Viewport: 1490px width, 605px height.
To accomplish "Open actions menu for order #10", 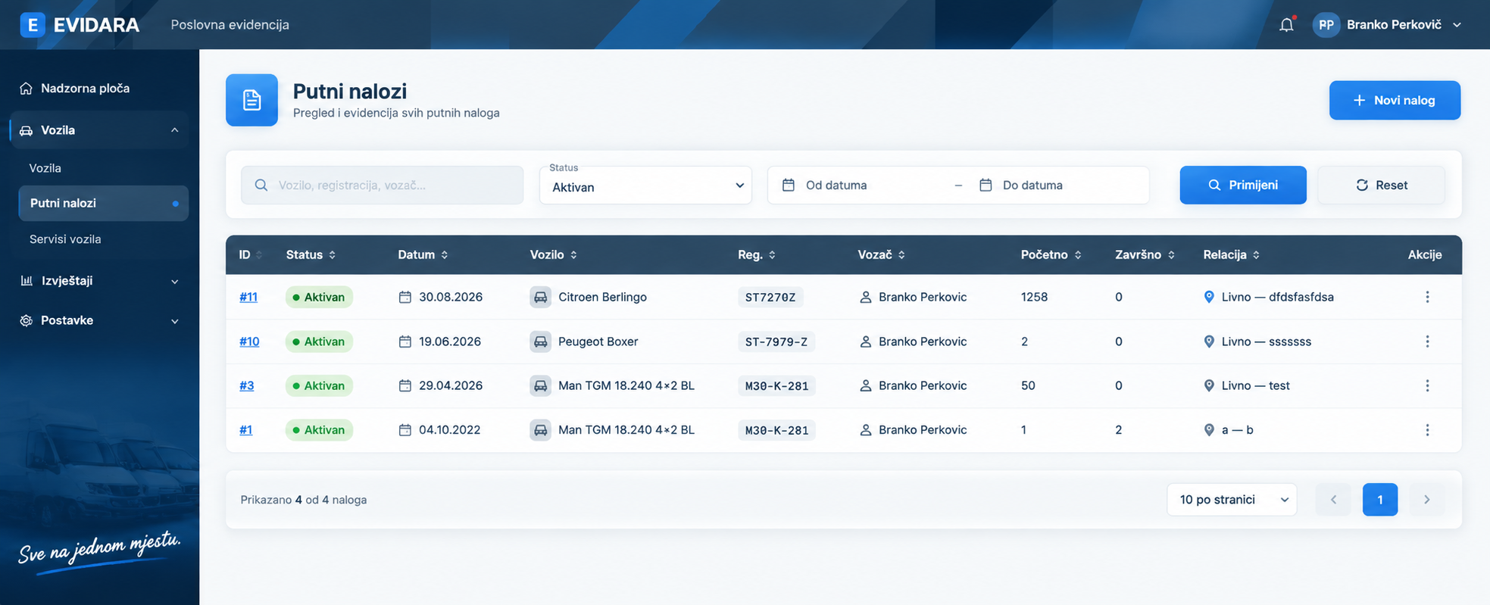I will tap(1427, 341).
